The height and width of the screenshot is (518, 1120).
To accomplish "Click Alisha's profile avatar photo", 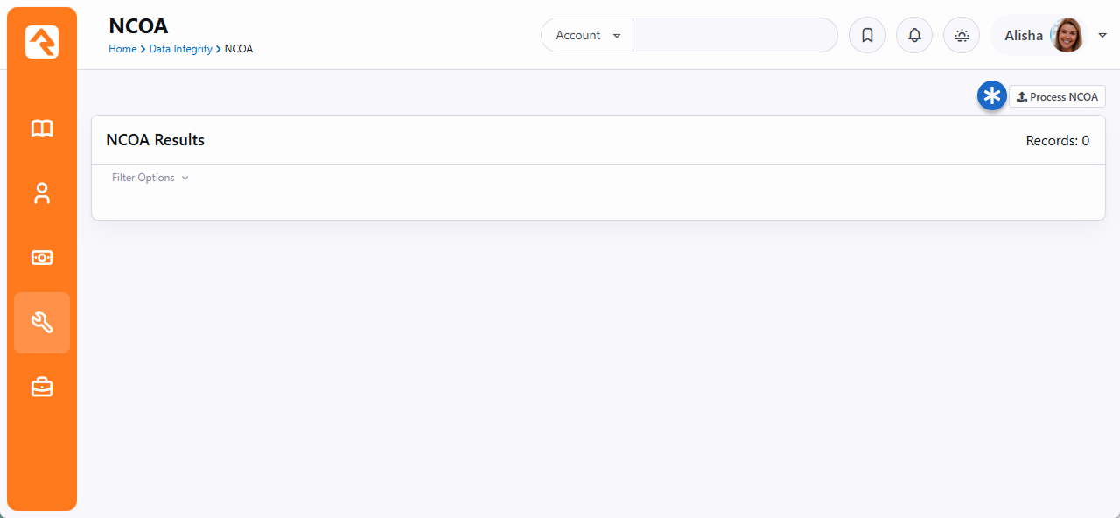I will [x=1067, y=35].
